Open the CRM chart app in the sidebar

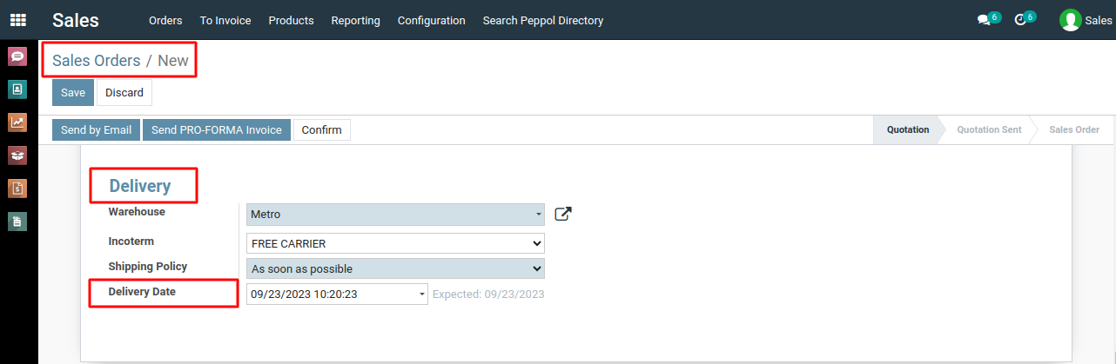17,122
